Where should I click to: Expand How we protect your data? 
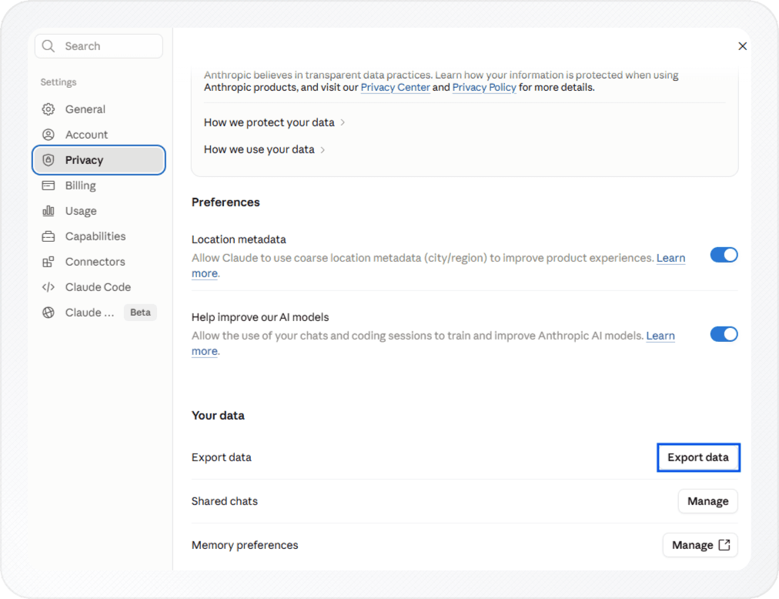(274, 122)
